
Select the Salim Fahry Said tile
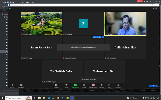(41, 47)
